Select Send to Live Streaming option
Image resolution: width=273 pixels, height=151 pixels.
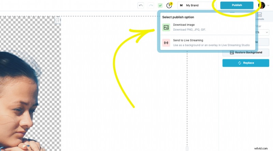tap(208, 43)
